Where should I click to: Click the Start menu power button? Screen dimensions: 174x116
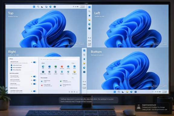click(77, 92)
